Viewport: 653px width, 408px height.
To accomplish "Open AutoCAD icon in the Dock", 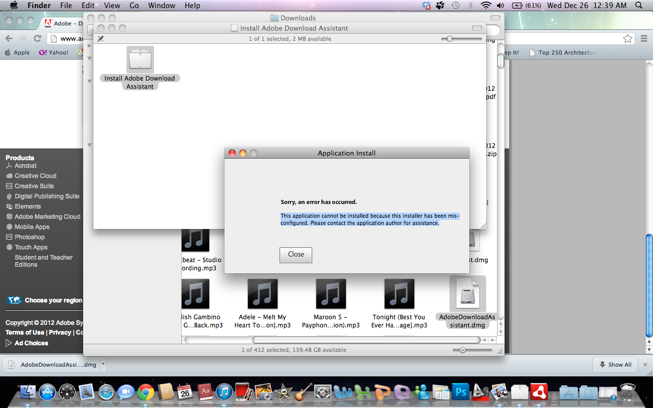I will [480, 392].
